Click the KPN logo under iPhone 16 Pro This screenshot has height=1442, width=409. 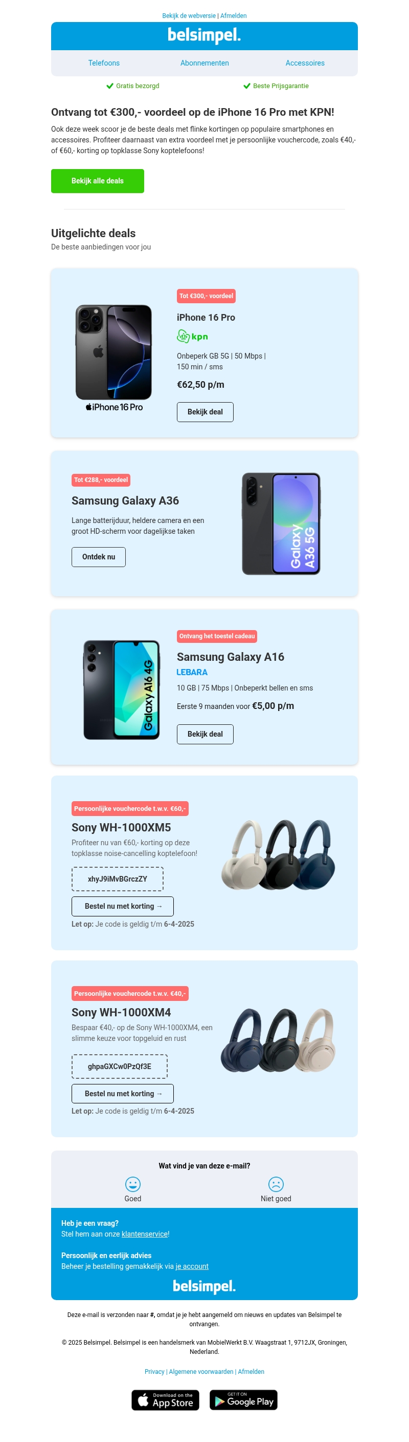pos(192,337)
